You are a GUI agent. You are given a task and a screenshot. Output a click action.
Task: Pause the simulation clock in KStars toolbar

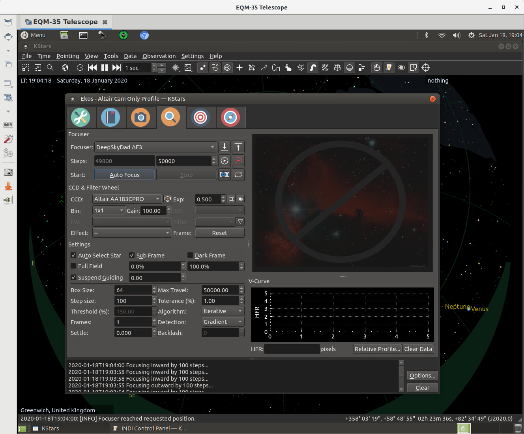point(105,68)
